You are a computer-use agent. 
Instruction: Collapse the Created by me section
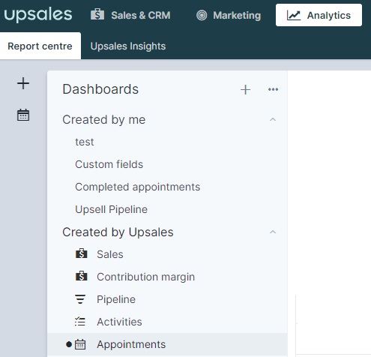pyautogui.click(x=273, y=119)
